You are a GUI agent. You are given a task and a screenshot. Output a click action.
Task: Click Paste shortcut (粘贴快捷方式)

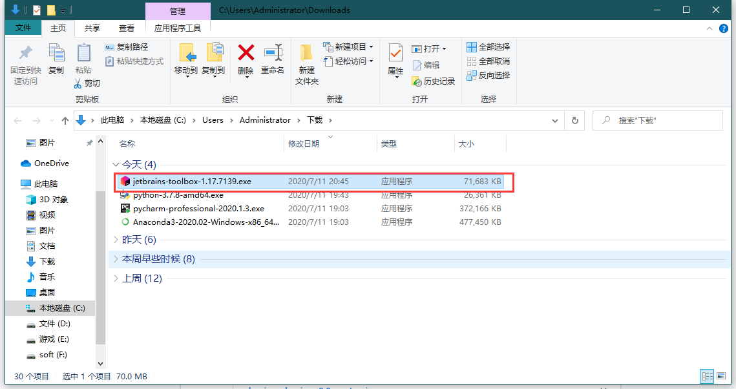pyautogui.click(x=134, y=61)
